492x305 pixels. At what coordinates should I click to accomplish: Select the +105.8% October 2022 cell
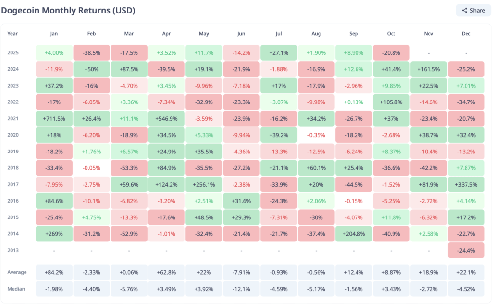point(391,102)
